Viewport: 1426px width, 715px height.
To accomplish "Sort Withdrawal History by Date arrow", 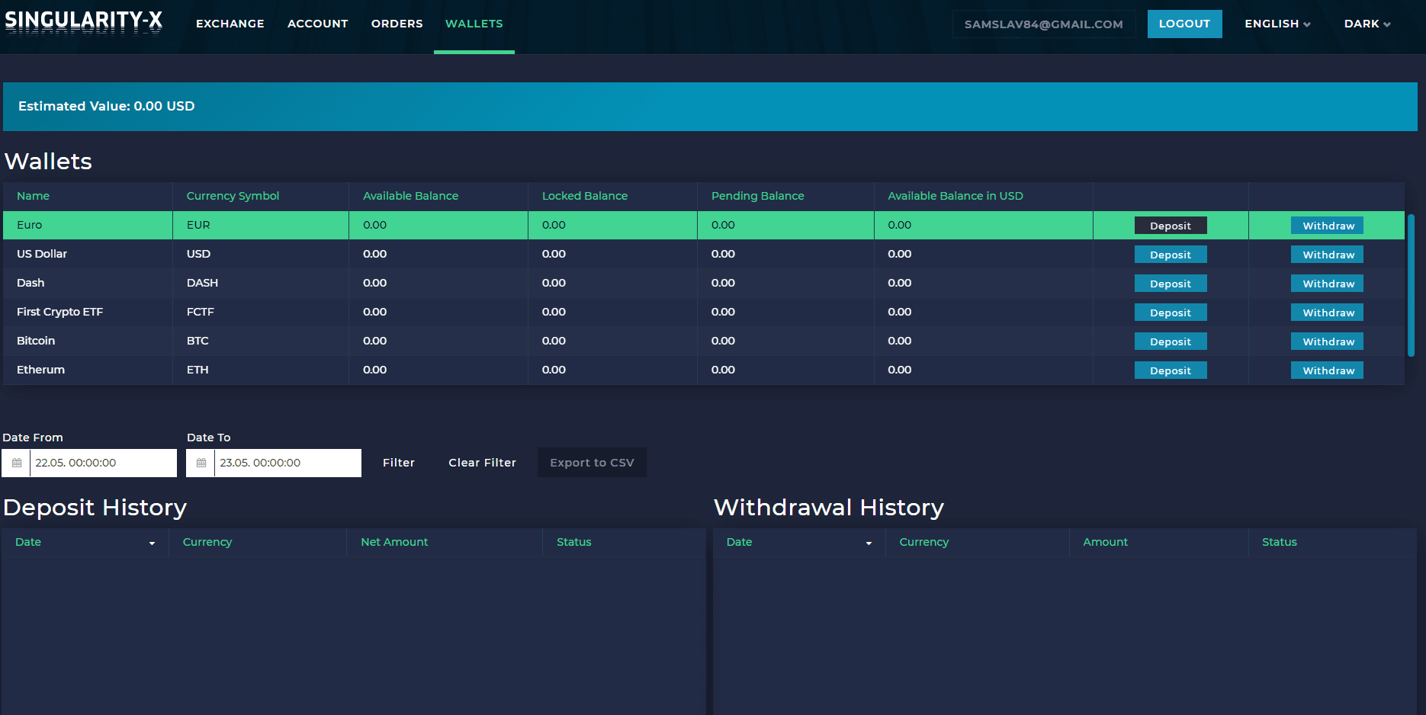I will pos(869,543).
